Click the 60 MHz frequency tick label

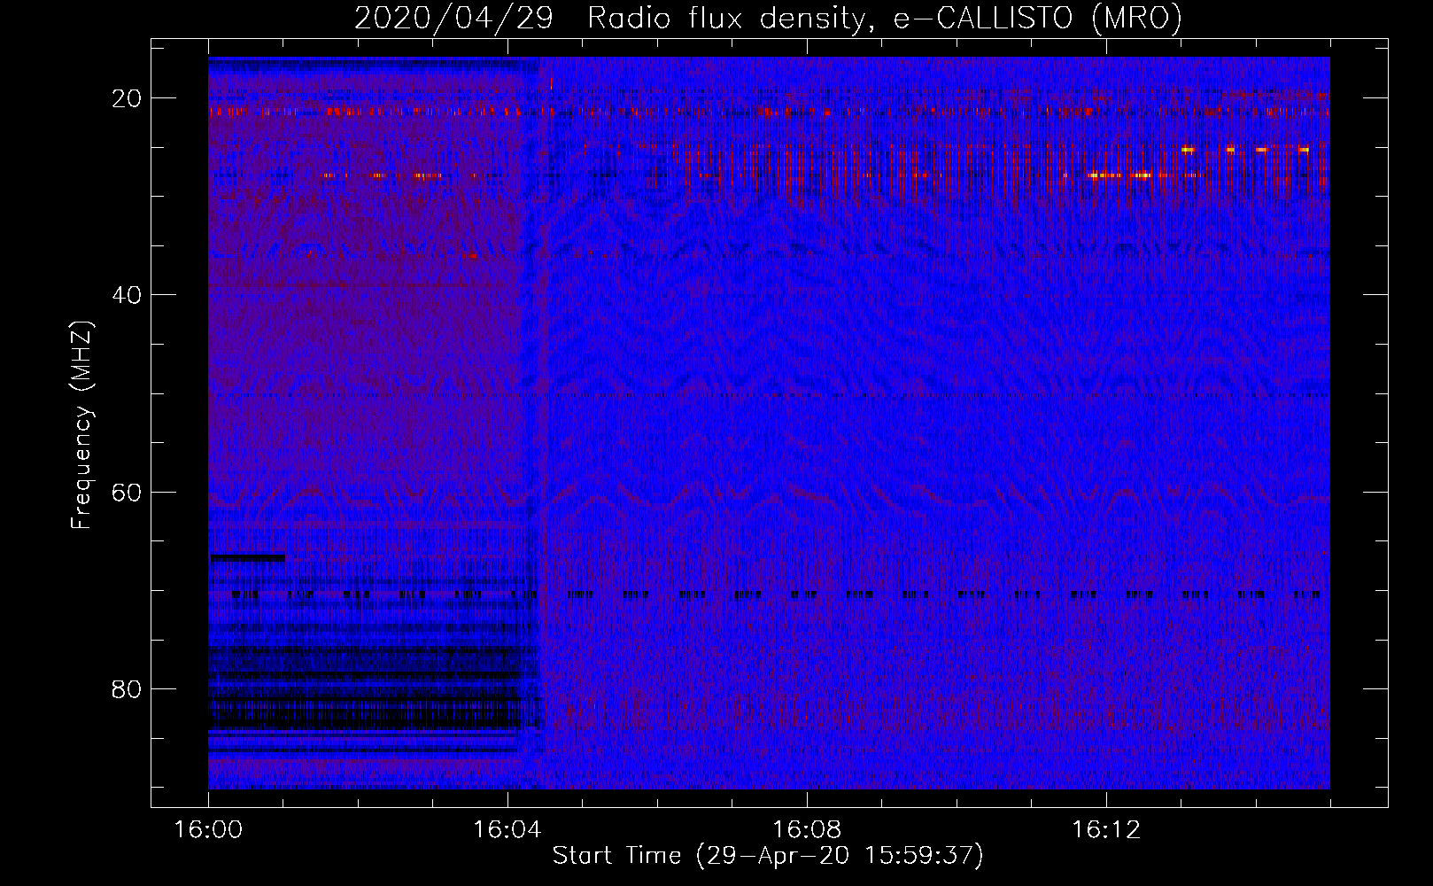pyautogui.click(x=127, y=492)
